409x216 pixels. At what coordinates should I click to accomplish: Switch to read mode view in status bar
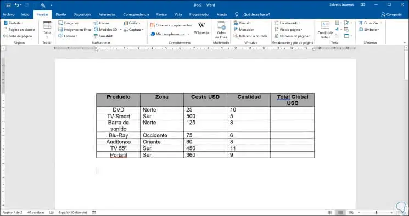click(329, 213)
